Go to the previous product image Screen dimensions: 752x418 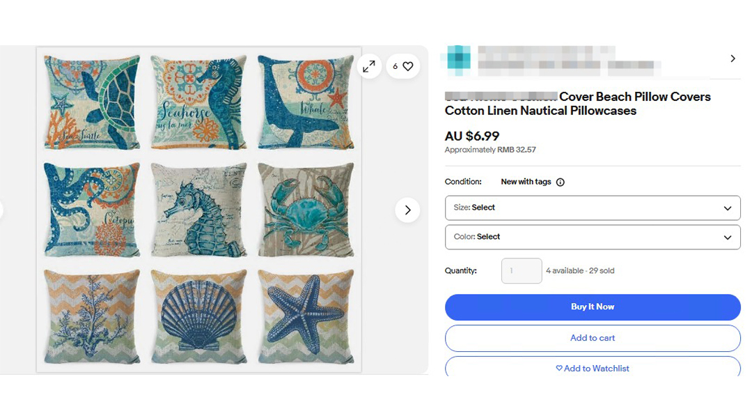(x=2, y=210)
